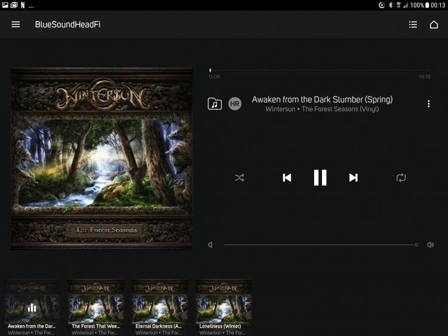
Task: Tap the HR quality badge
Action: click(x=235, y=104)
